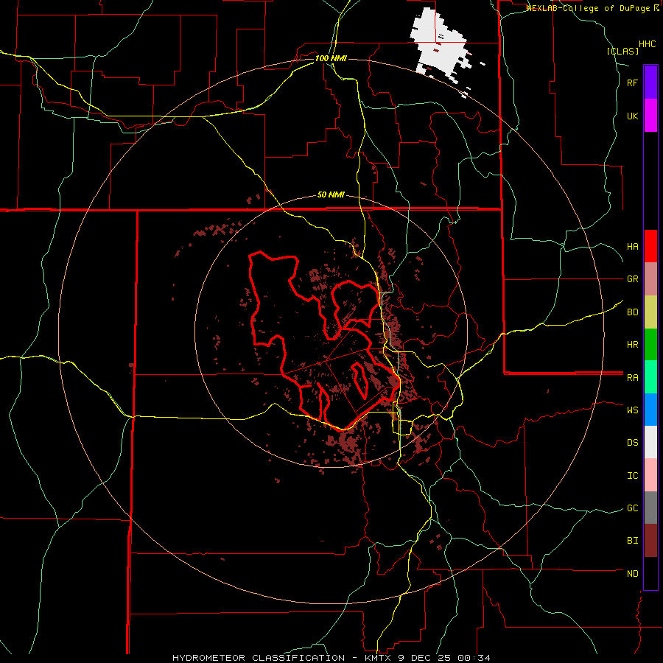Click the 'HHC' product label
Image resolution: width=663 pixels, height=663 pixels.
647,44
